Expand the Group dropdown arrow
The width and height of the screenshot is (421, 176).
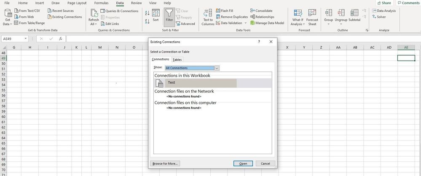(x=328, y=24)
